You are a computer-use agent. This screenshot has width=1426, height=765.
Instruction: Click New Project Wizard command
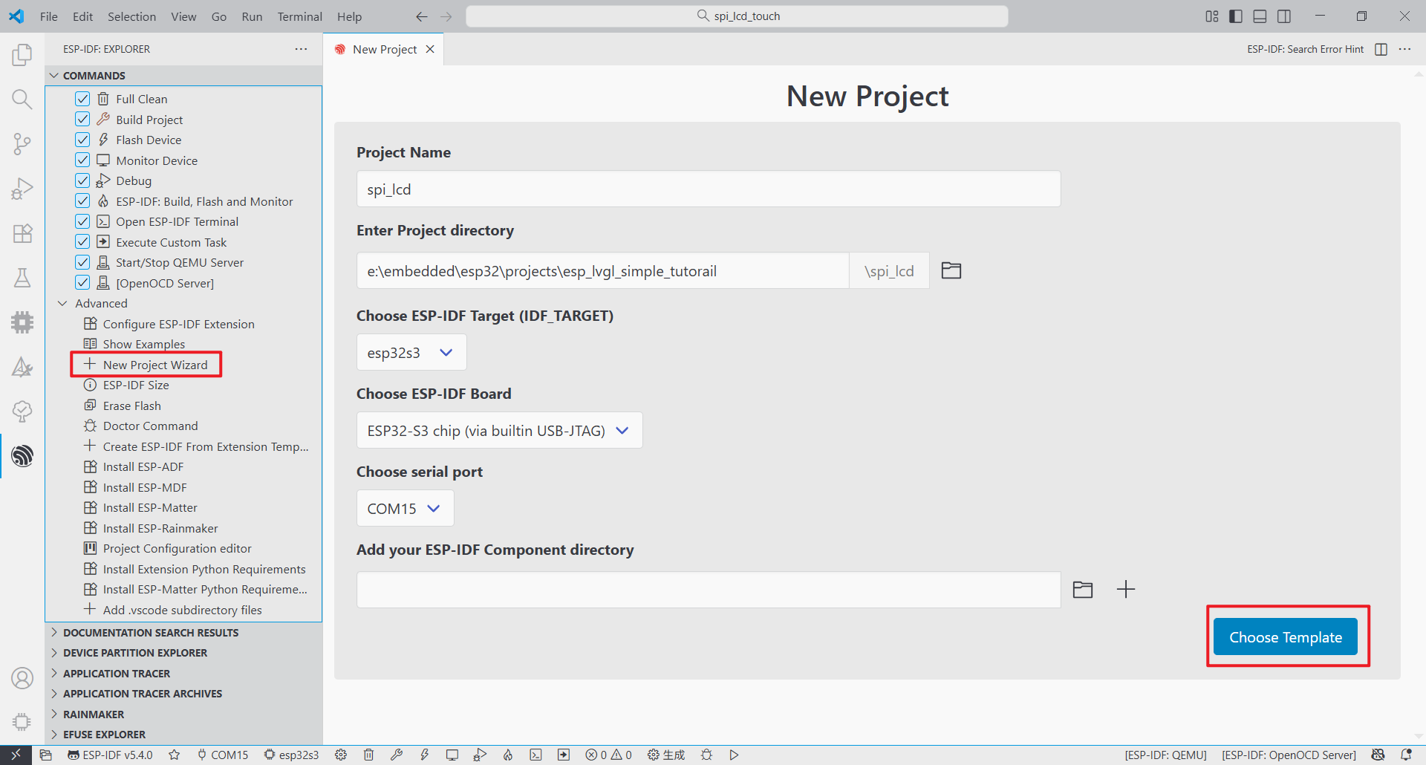[155, 365]
